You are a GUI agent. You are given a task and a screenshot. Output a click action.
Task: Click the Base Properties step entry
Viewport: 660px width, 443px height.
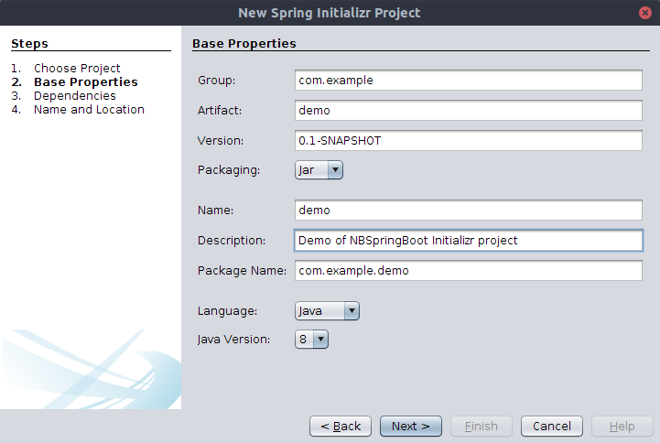click(86, 82)
